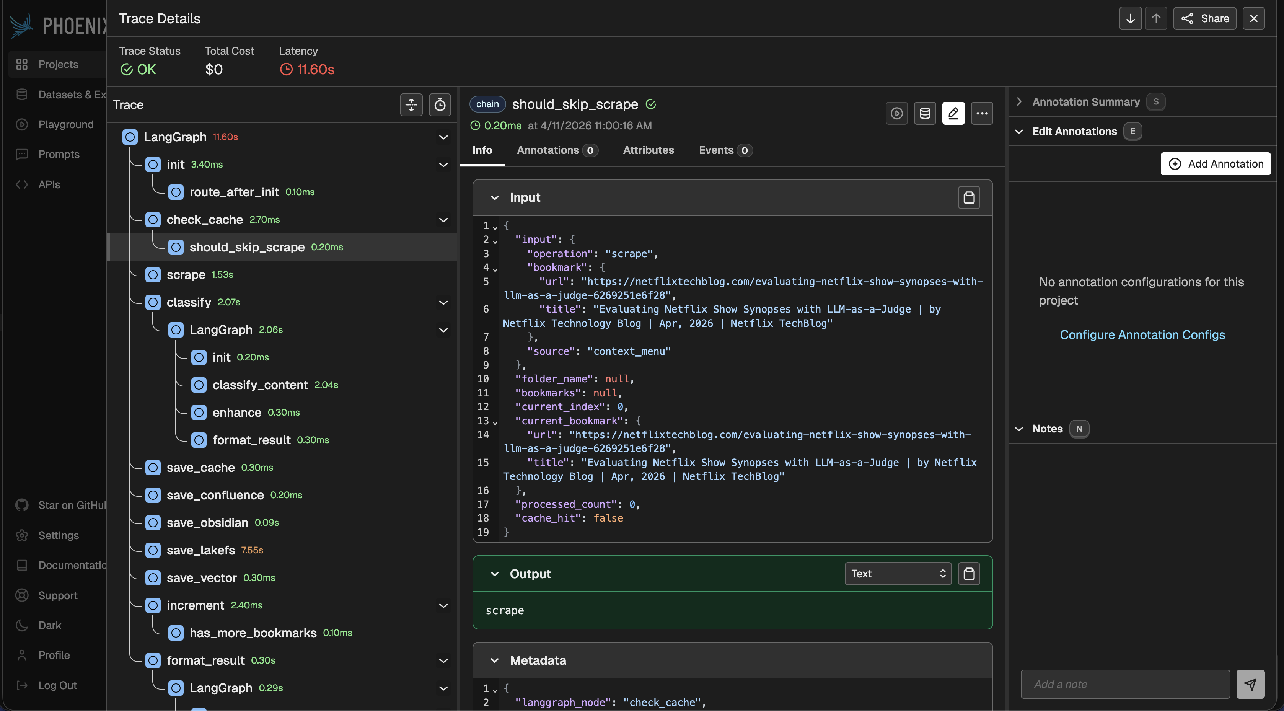Screen dimensions: 1284x711
Task: Collapse the classify span children
Action: tap(443, 302)
